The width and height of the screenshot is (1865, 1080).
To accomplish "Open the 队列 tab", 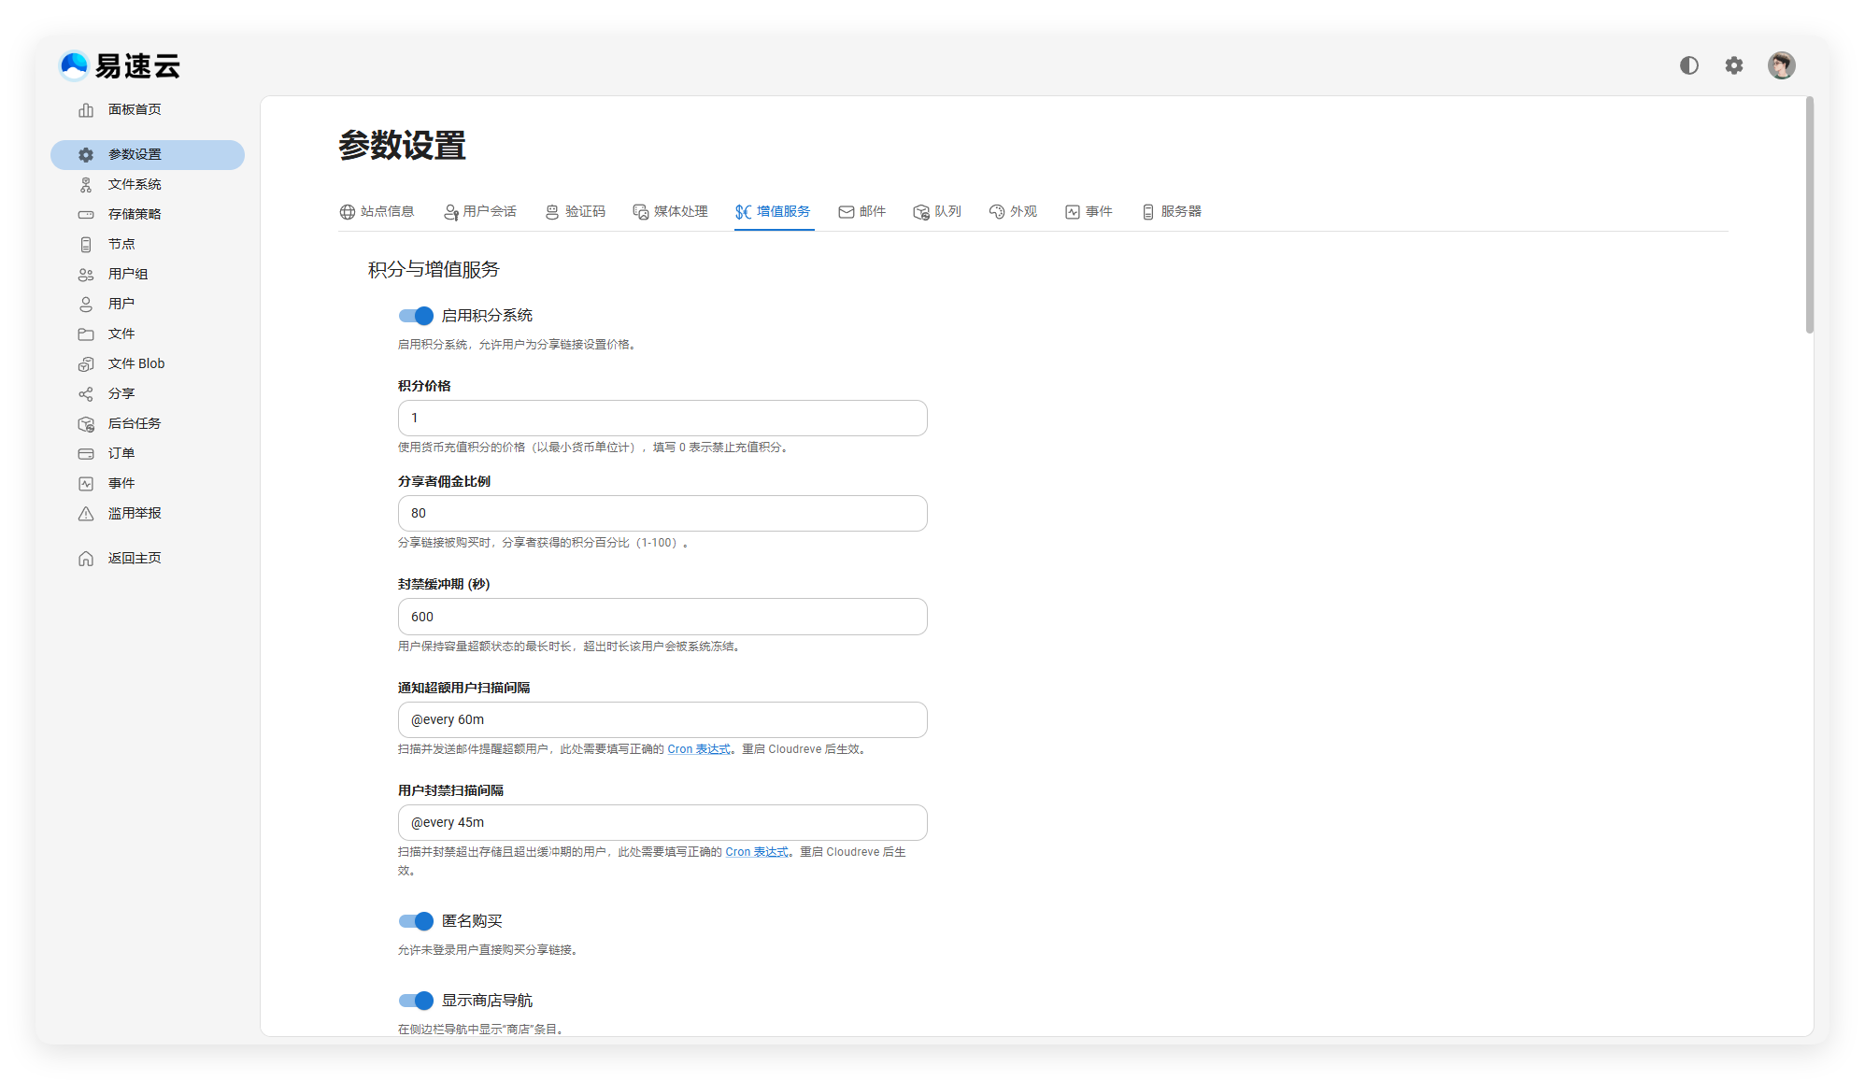I will [x=937, y=212].
